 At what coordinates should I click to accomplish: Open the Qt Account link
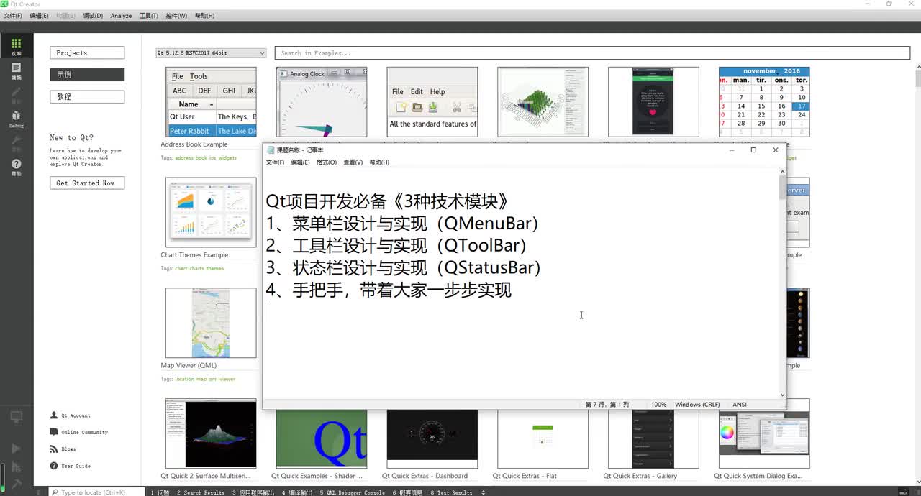point(76,415)
